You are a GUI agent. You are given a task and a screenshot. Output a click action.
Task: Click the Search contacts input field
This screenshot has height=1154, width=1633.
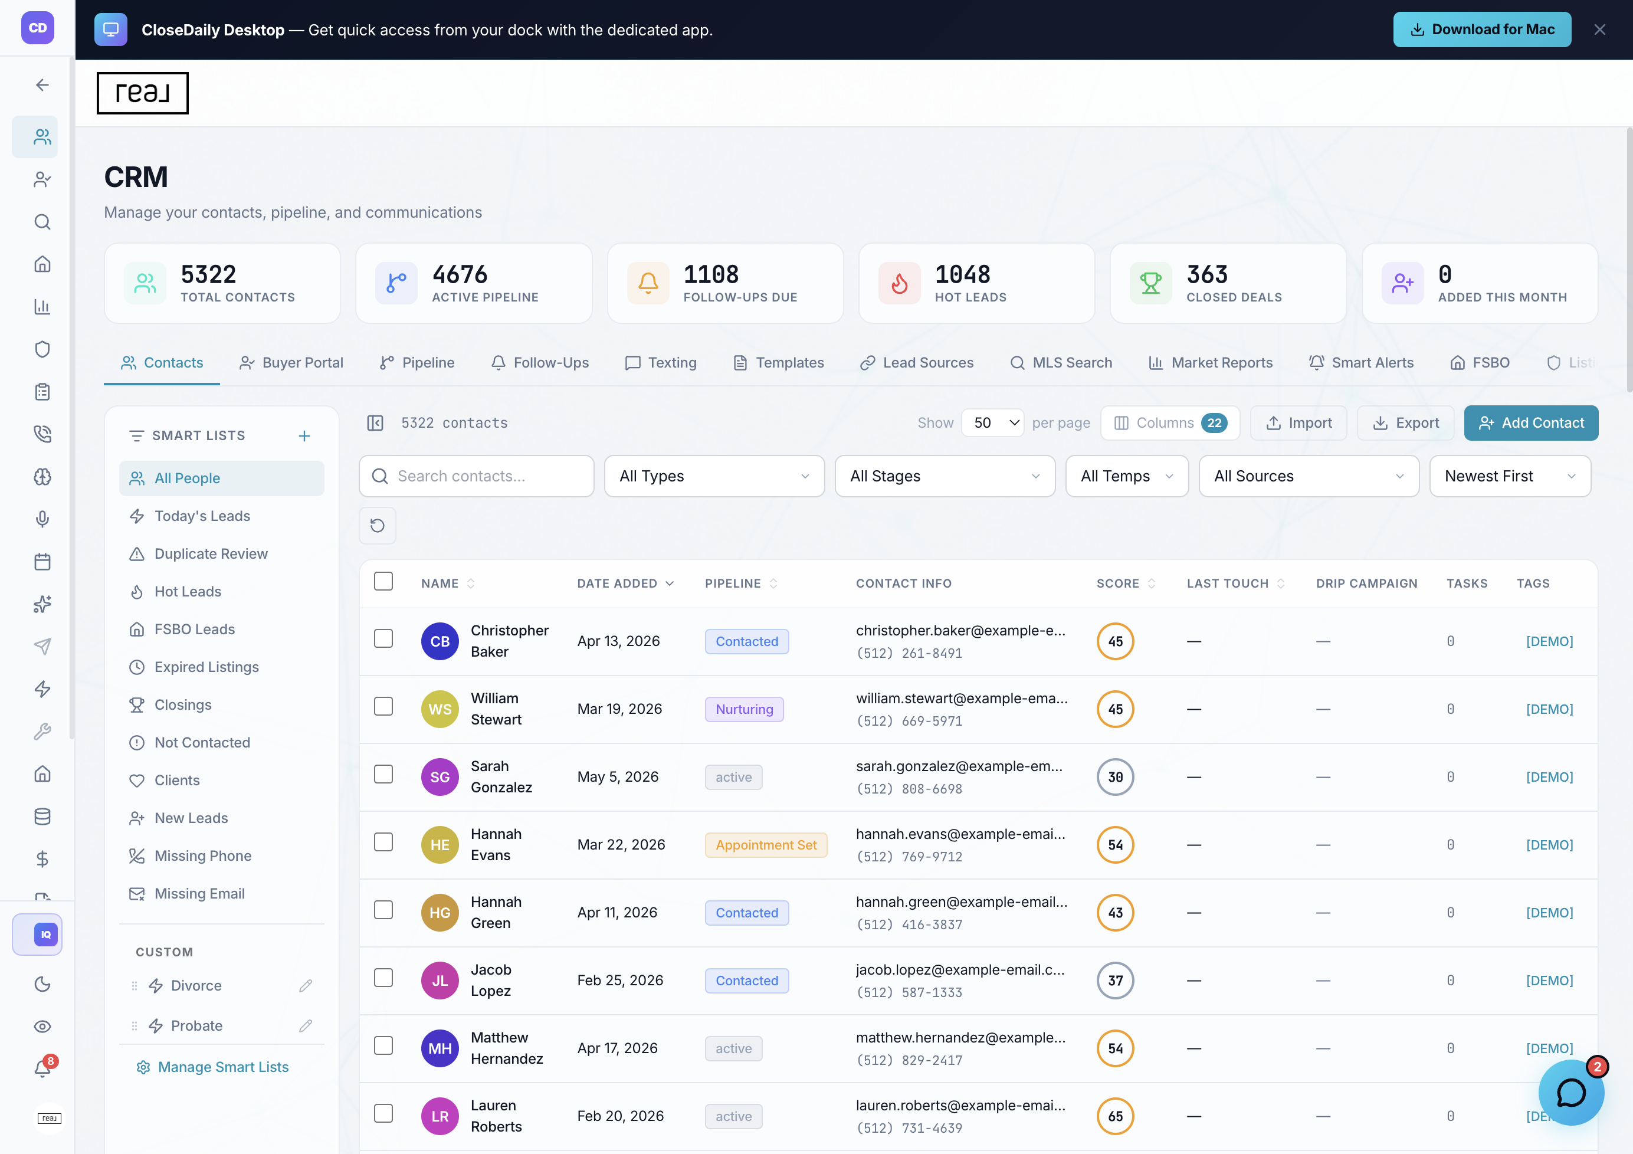[477, 477]
